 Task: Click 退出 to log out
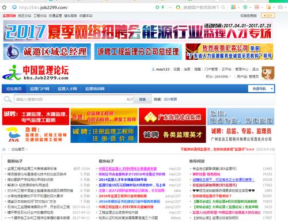[x=255, y=69]
